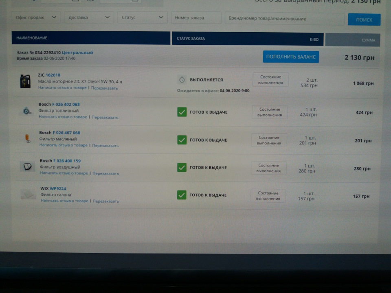This screenshot has width=391, height=293.
Task: Open Состояние выполнения for Фильтр масляный
Action: (x=269, y=140)
